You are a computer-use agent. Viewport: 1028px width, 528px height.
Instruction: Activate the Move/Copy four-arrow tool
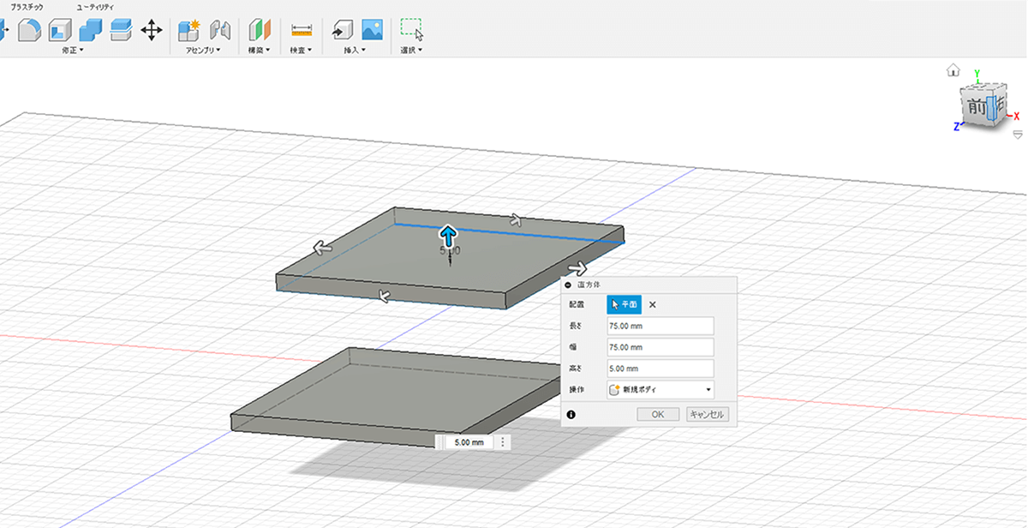pos(151,31)
